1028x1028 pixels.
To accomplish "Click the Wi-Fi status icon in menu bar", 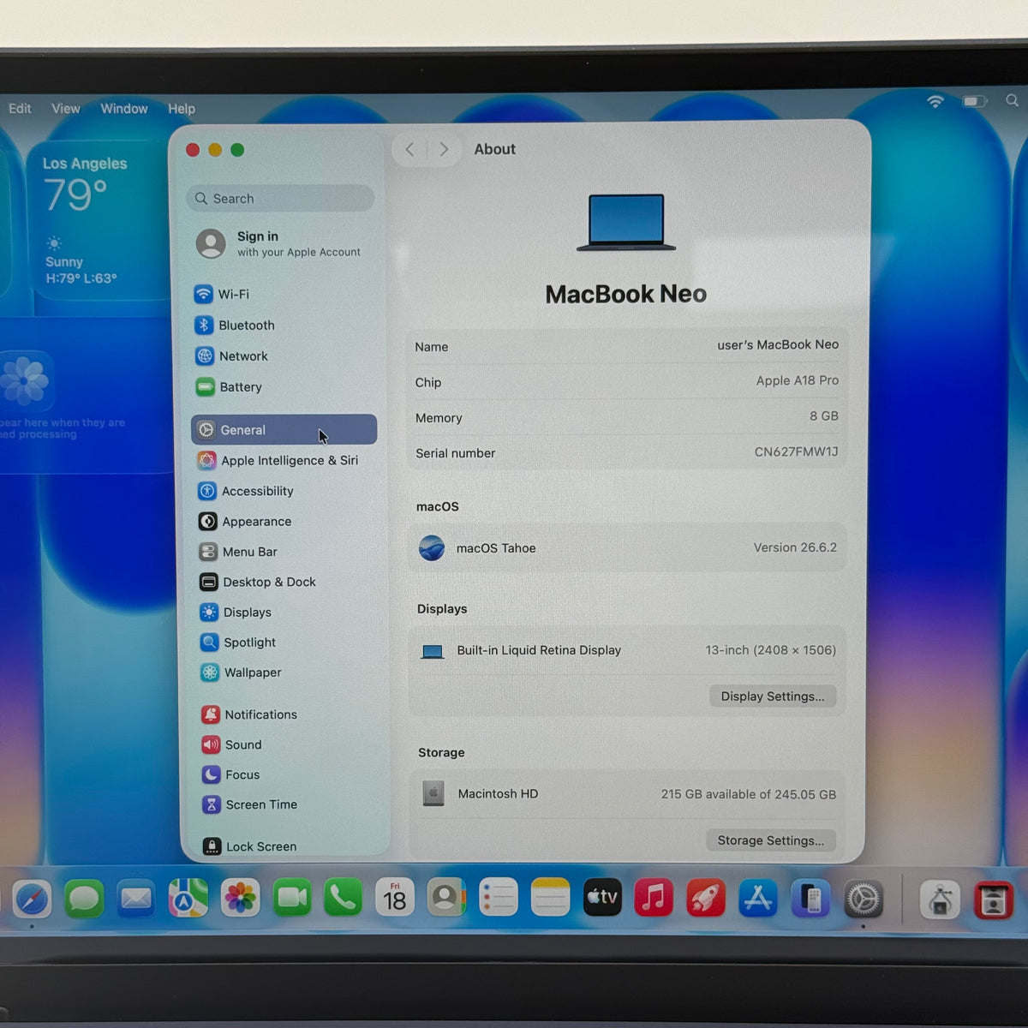I will 935,101.
